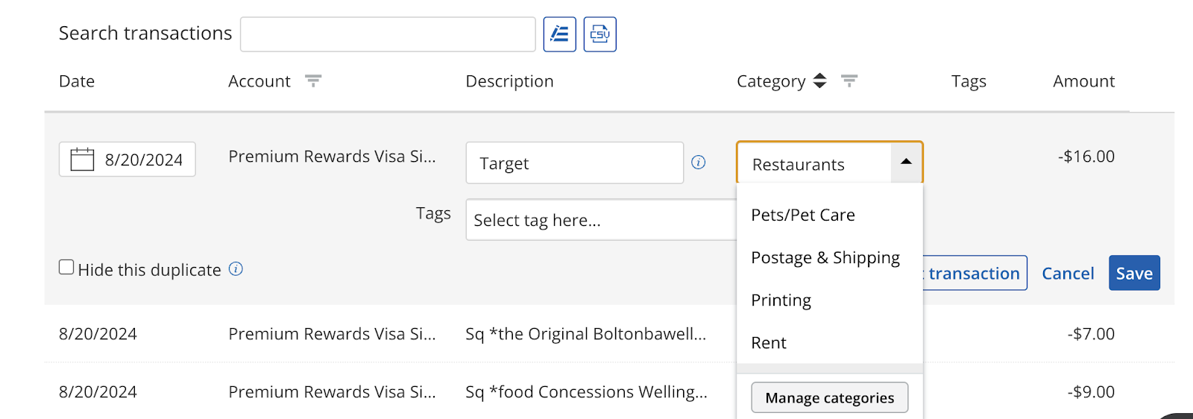Click the Target description text field
This screenshot has width=1193, height=419.
coord(575,163)
